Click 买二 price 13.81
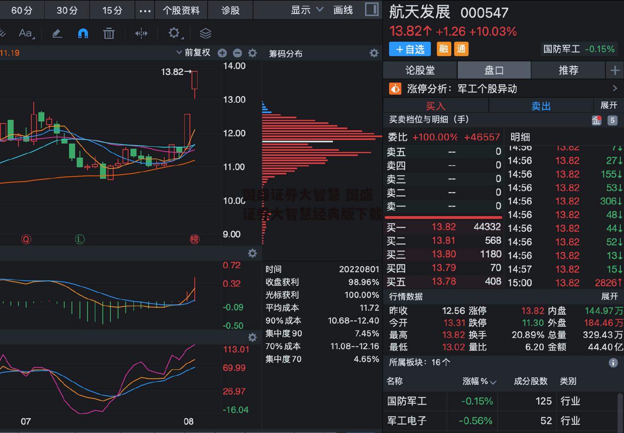624x433 pixels. click(444, 241)
